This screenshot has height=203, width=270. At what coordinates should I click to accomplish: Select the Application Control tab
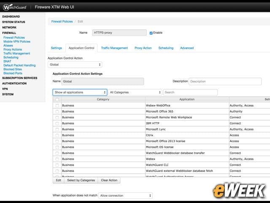tap(81, 48)
